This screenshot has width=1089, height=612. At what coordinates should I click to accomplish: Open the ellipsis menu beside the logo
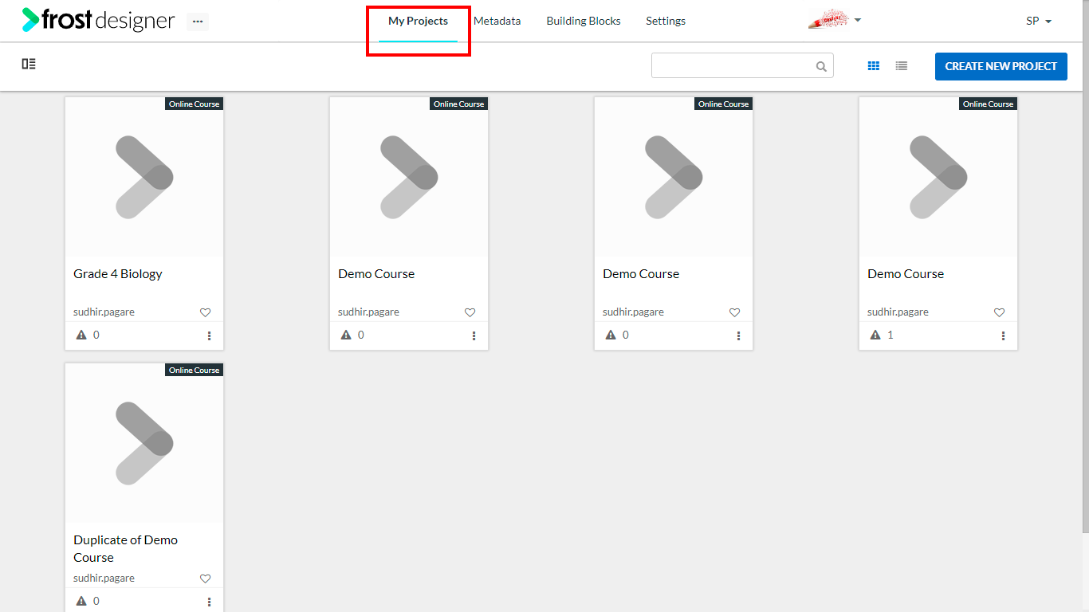point(198,22)
